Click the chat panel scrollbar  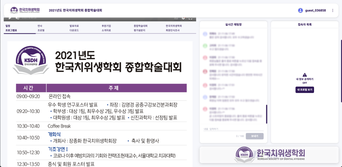click(267, 114)
